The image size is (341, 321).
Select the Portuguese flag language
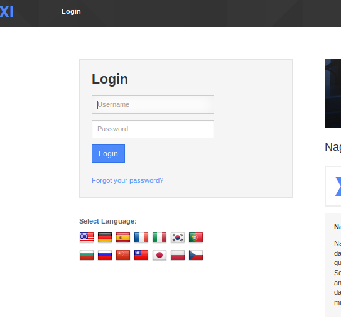196,237
